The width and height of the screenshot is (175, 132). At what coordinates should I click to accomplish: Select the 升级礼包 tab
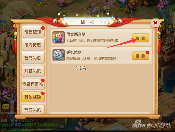click(33, 71)
